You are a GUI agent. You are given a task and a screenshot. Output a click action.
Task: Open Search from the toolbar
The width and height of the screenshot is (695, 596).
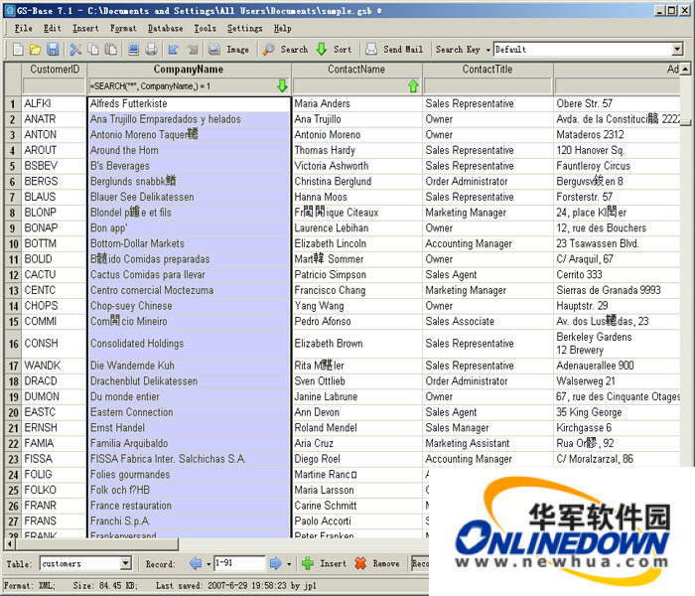(285, 50)
